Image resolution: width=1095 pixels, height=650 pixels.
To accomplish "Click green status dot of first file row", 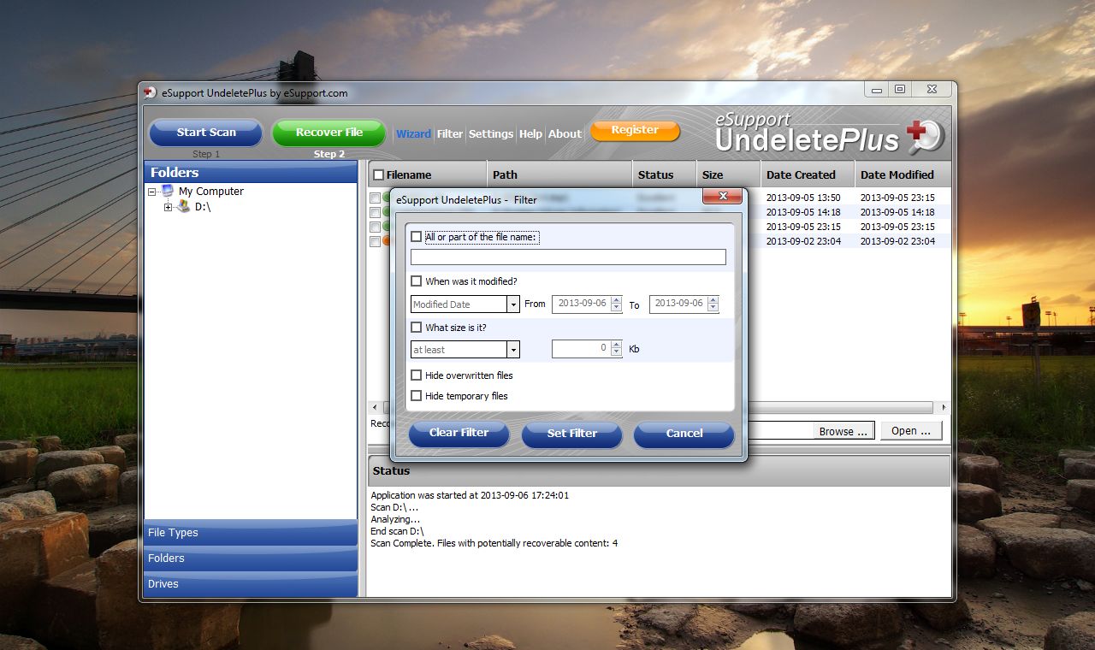I will 386,198.
